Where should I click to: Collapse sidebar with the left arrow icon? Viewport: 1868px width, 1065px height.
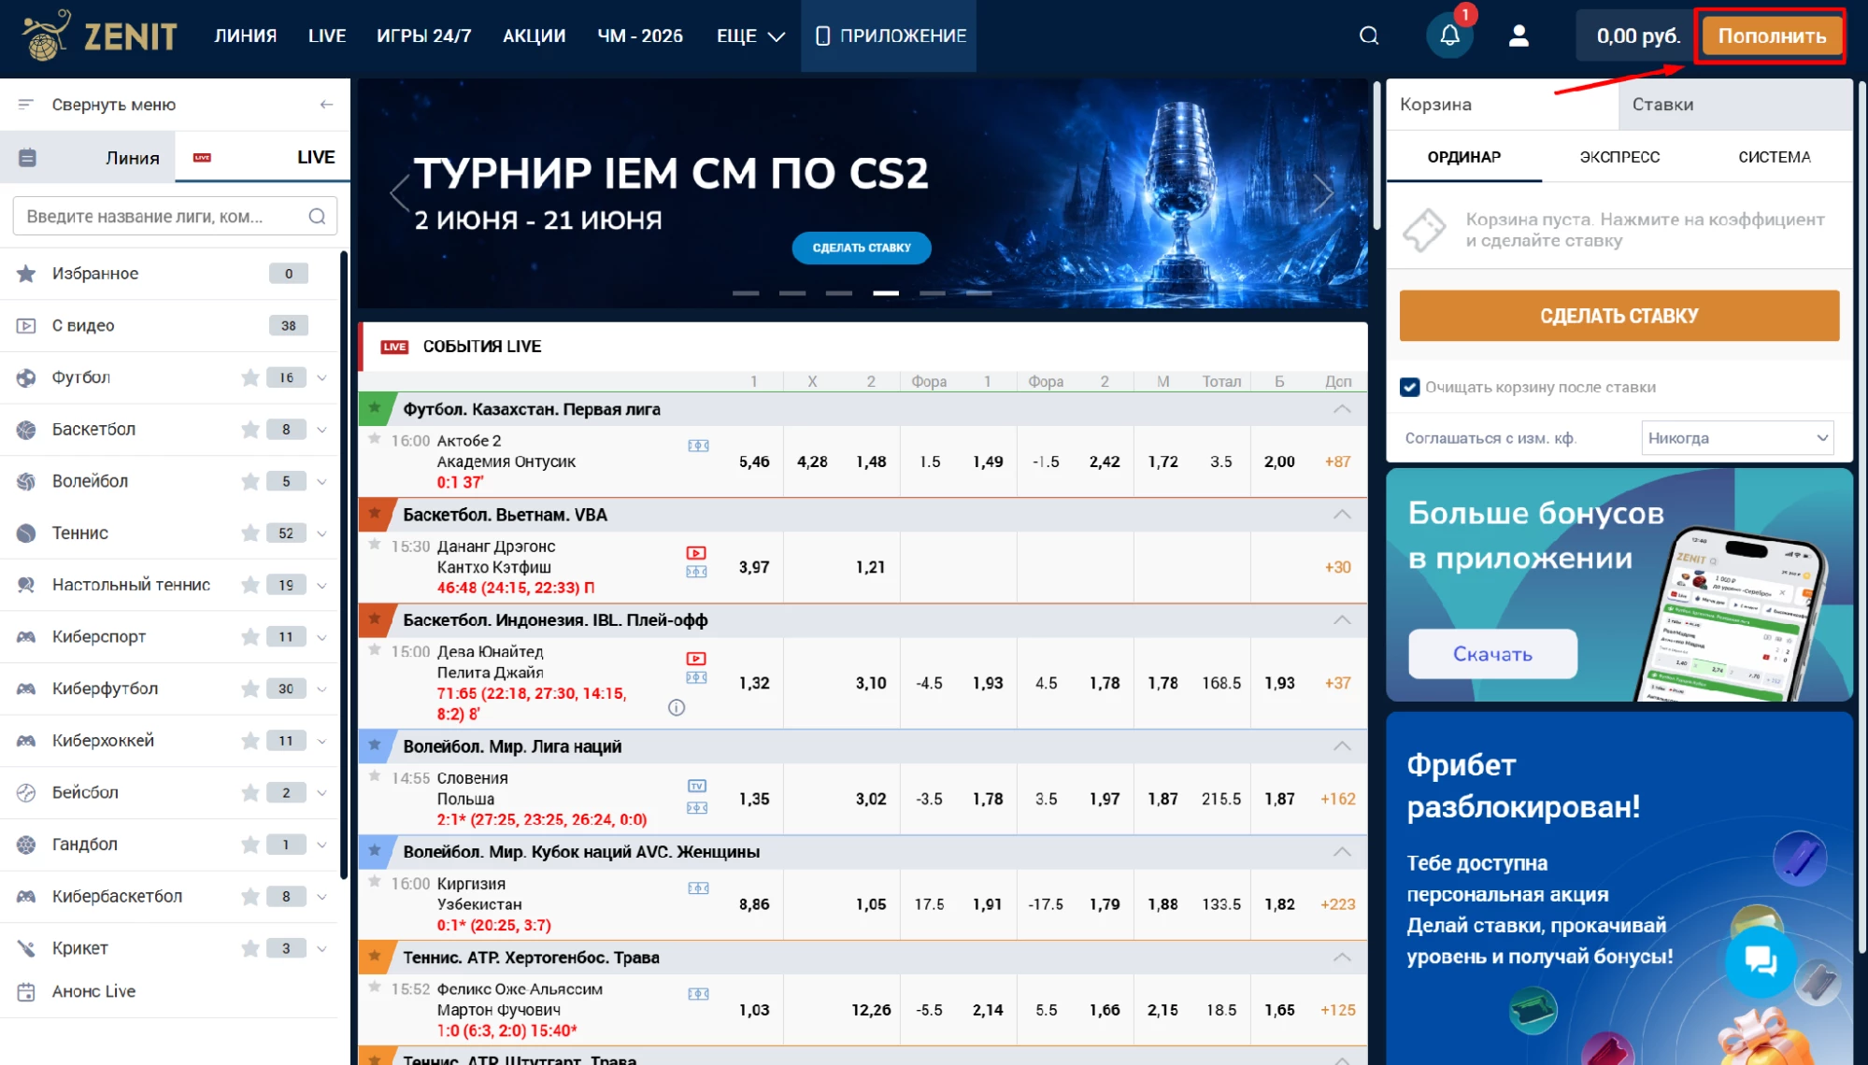point(326,105)
